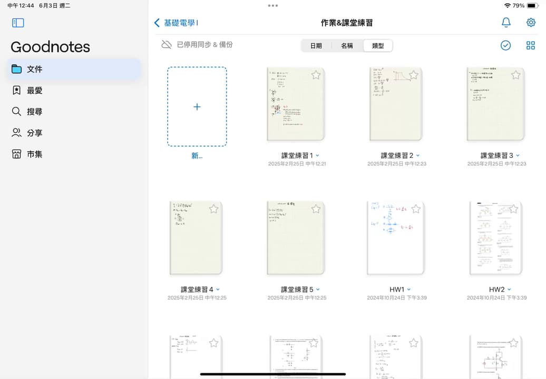The image size is (546, 379).
Task: Create a new document with 新...
Action: pos(197,107)
